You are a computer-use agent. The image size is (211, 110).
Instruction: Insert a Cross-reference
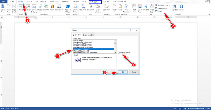pos(98,8)
